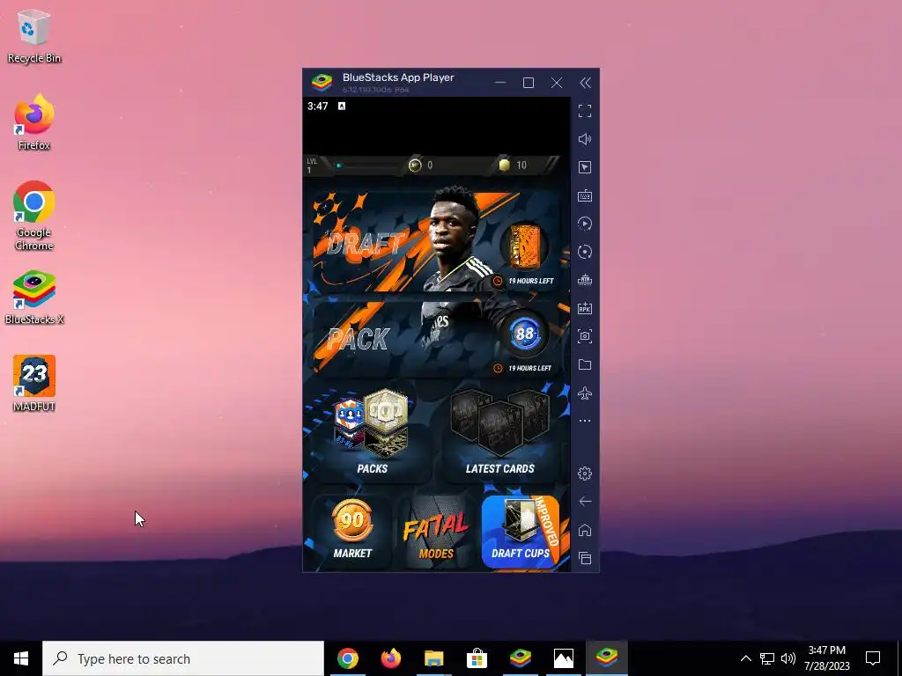This screenshot has height=676, width=902.
Task: Open BlueStacks settings gear
Action: pos(585,473)
